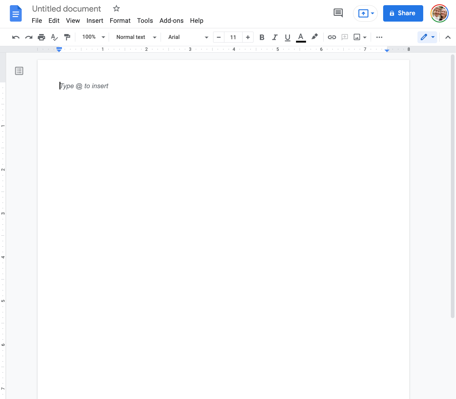Open editing mode pencil dropdown
This screenshot has height=399, width=456.
tap(427, 37)
